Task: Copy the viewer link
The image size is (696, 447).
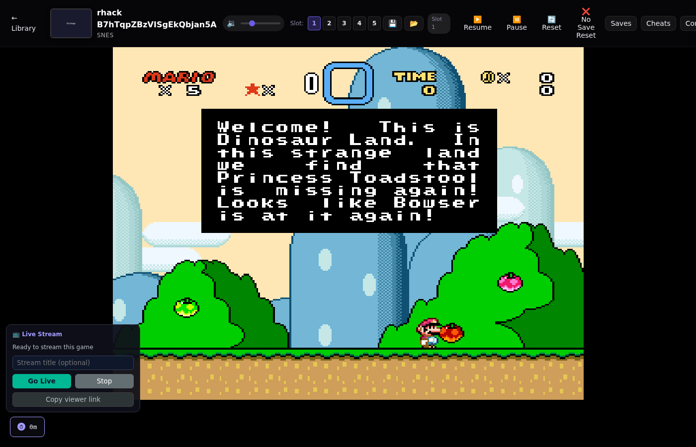Action: pos(73,399)
